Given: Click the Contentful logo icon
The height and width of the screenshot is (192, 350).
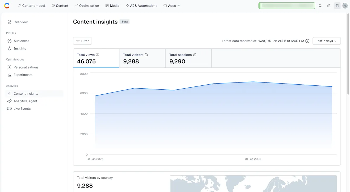Looking at the screenshot, I should [6, 6].
